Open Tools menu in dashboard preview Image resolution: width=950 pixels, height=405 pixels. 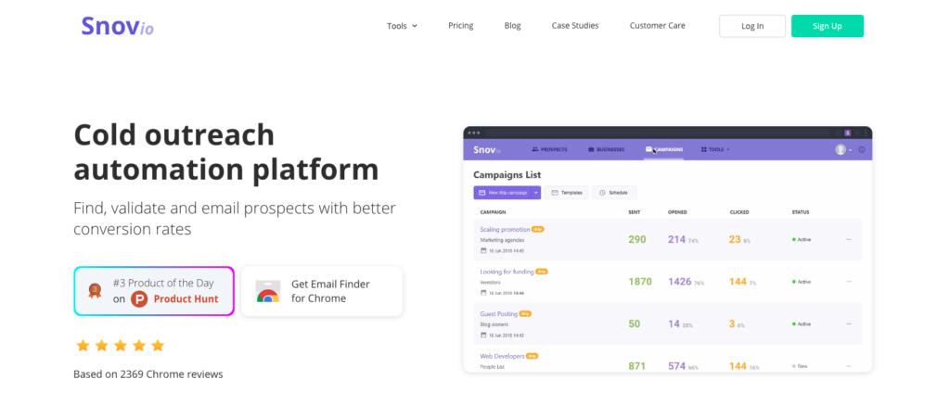tap(715, 149)
